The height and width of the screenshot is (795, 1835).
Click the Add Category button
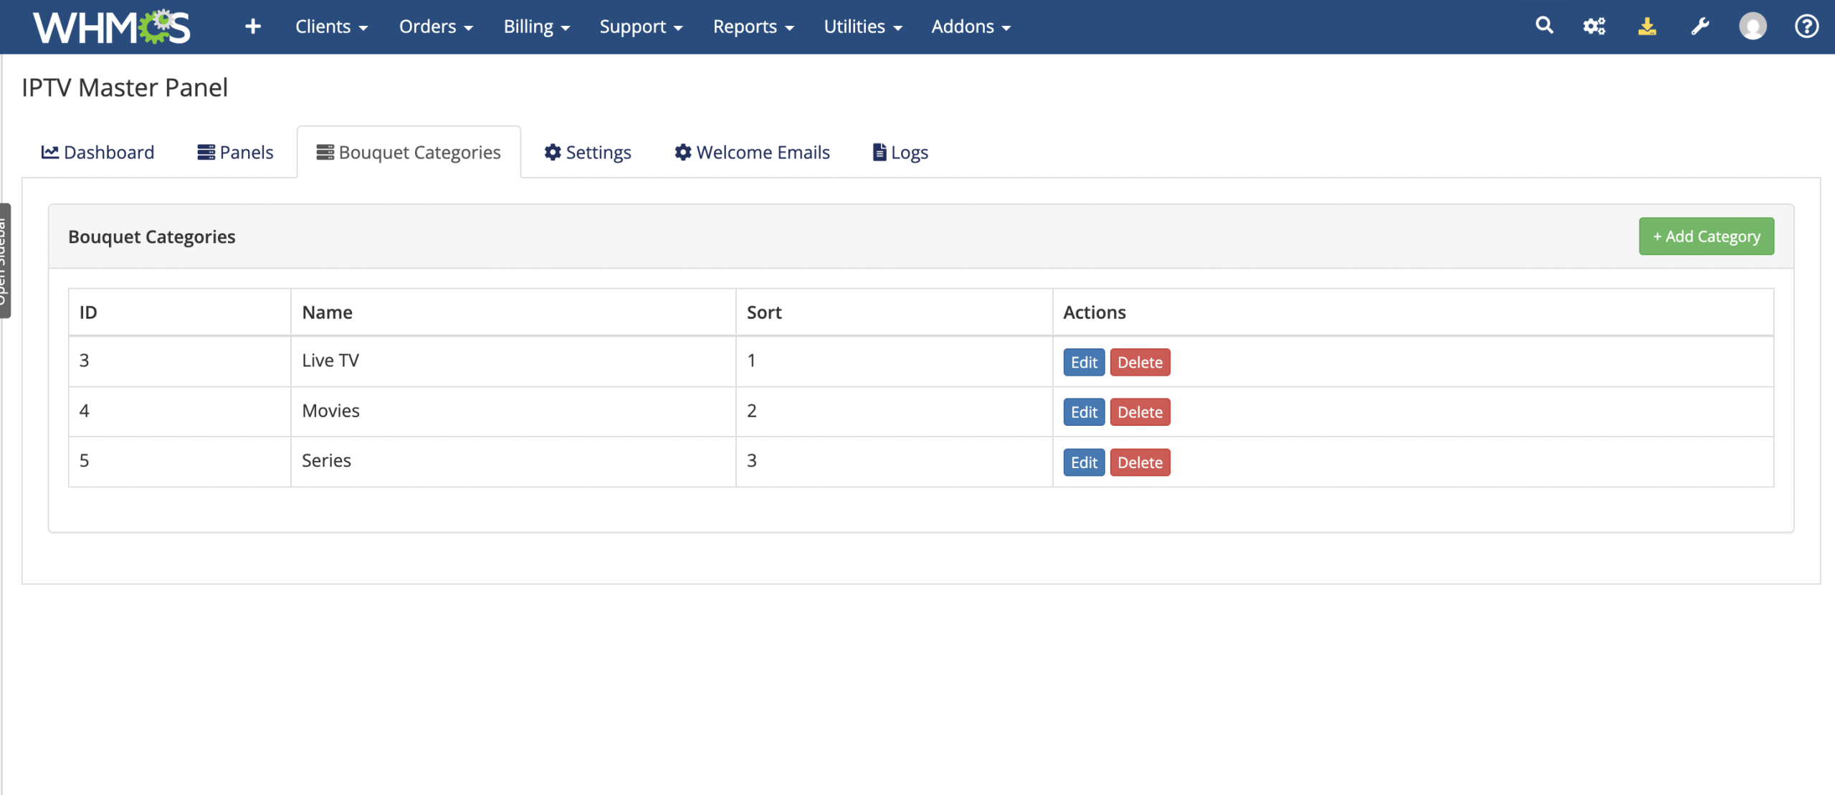[x=1706, y=236]
